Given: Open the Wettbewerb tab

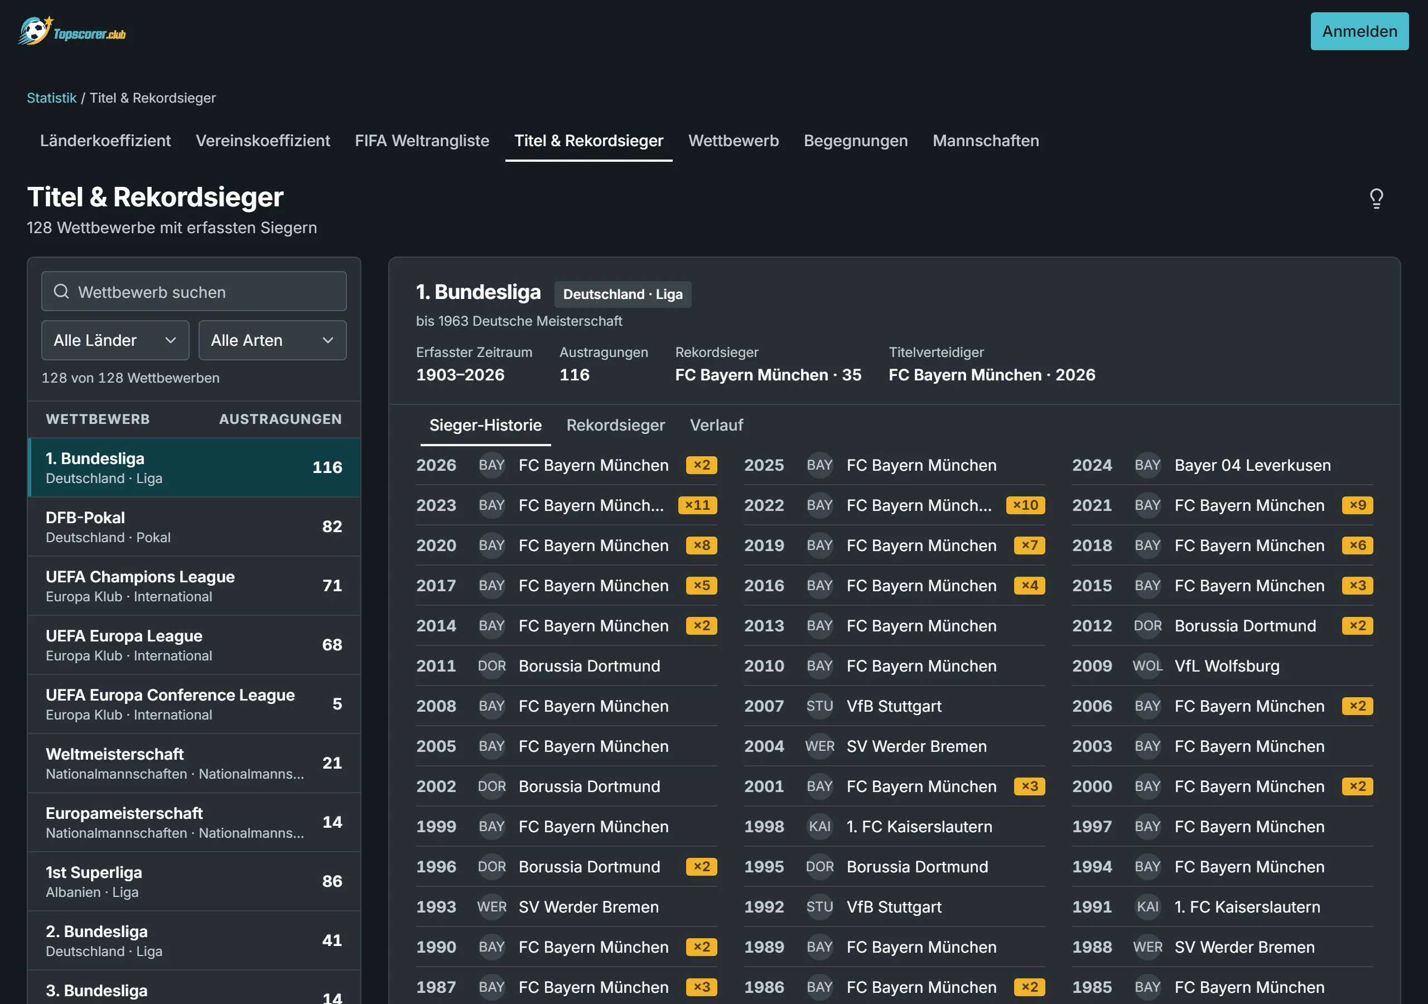Looking at the screenshot, I should click(x=734, y=141).
